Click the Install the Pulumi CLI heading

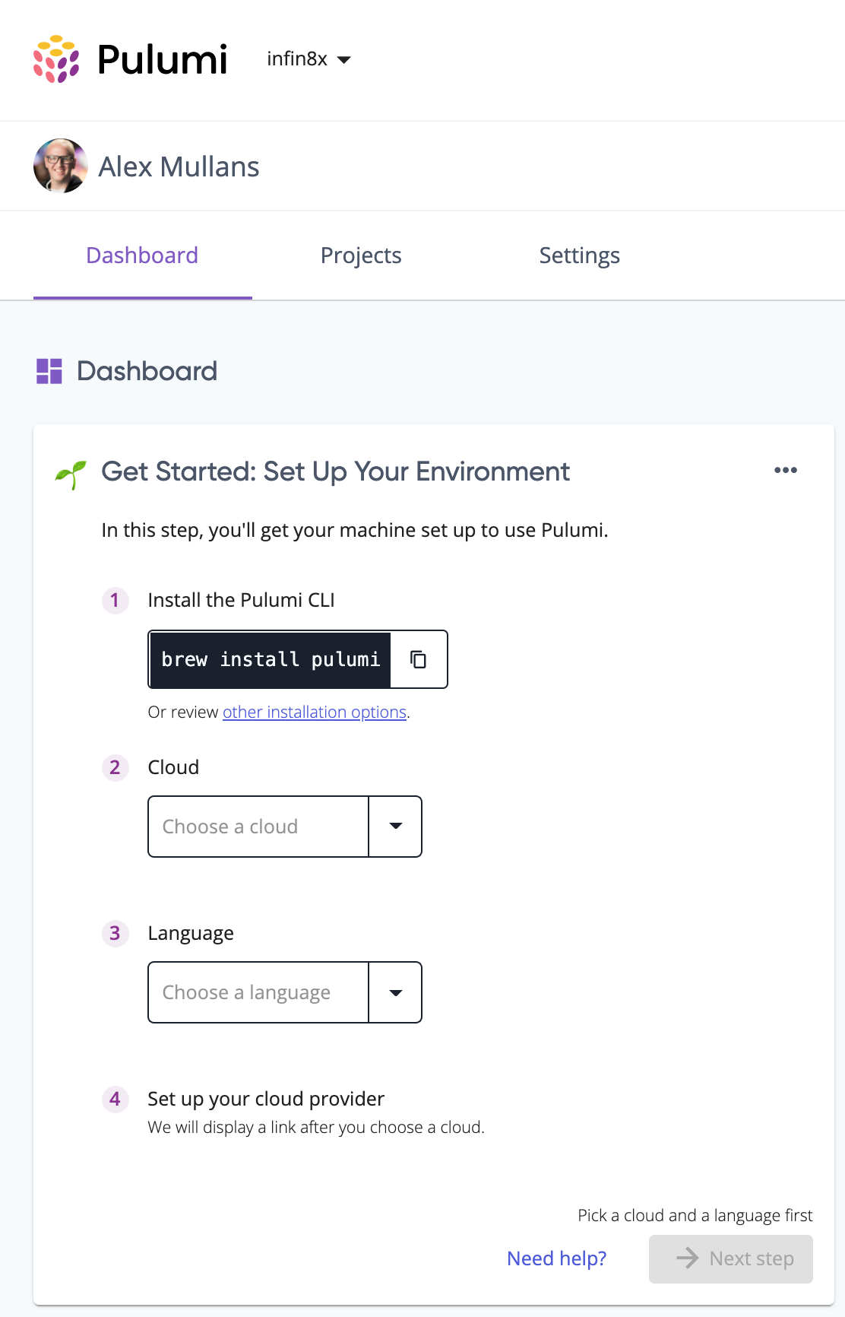pos(242,600)
